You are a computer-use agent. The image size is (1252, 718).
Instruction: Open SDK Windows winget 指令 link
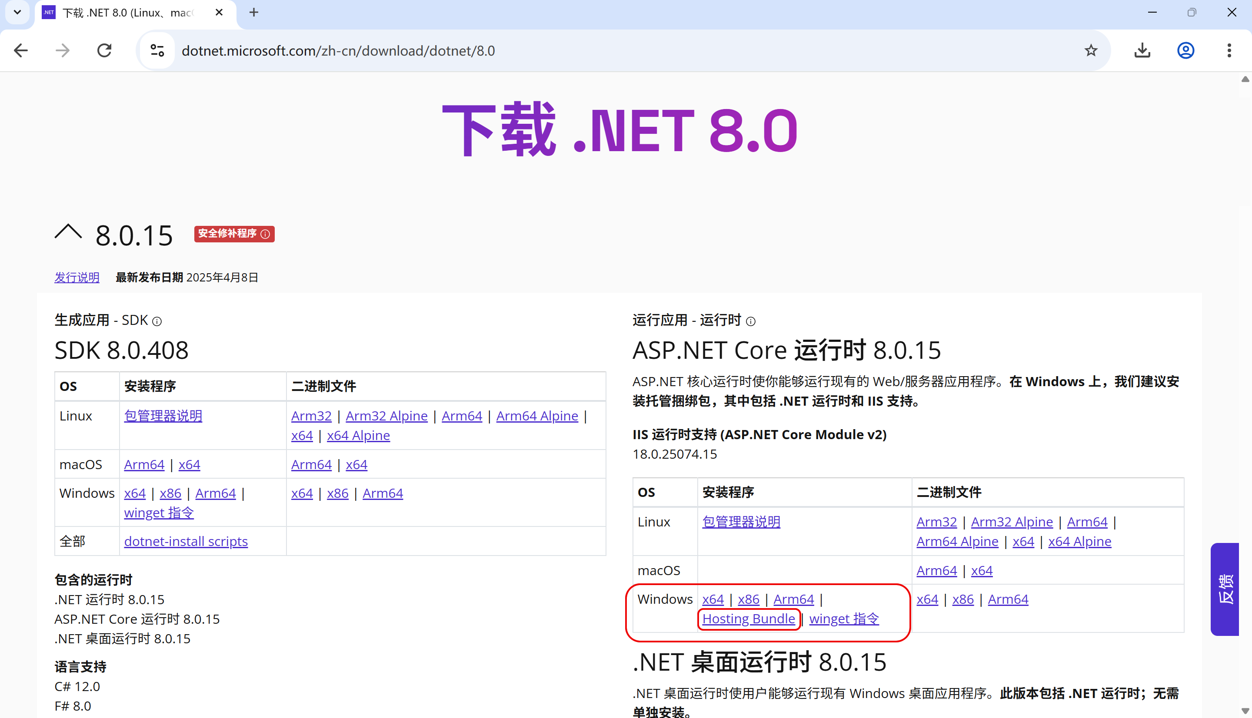(x=159, y=513)
